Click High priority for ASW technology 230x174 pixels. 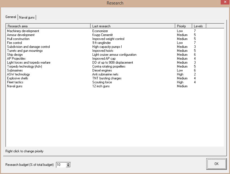[x=180, y=74]
